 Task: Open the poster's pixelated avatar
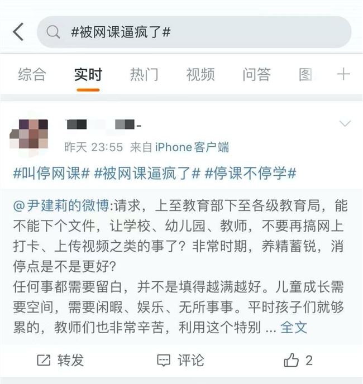pyautogui.click(x=28, y=134)
